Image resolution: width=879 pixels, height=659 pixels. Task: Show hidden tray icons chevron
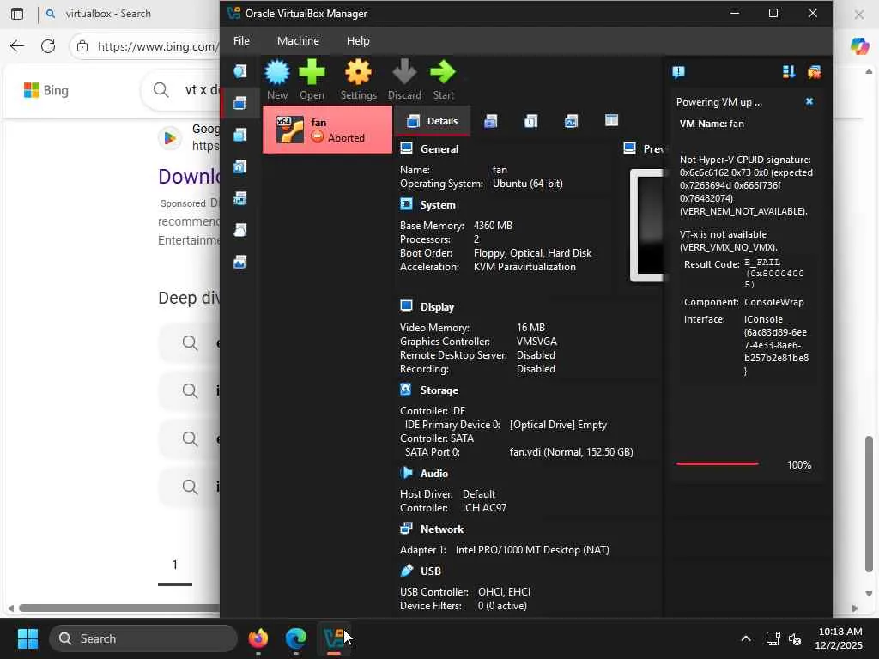pyautogui.click(x=746, y=638)
